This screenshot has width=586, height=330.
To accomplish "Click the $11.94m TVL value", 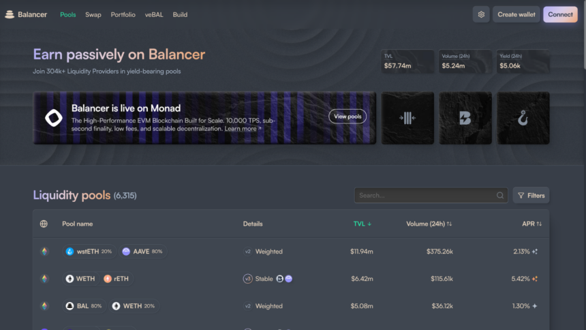I will coord(361,252).
